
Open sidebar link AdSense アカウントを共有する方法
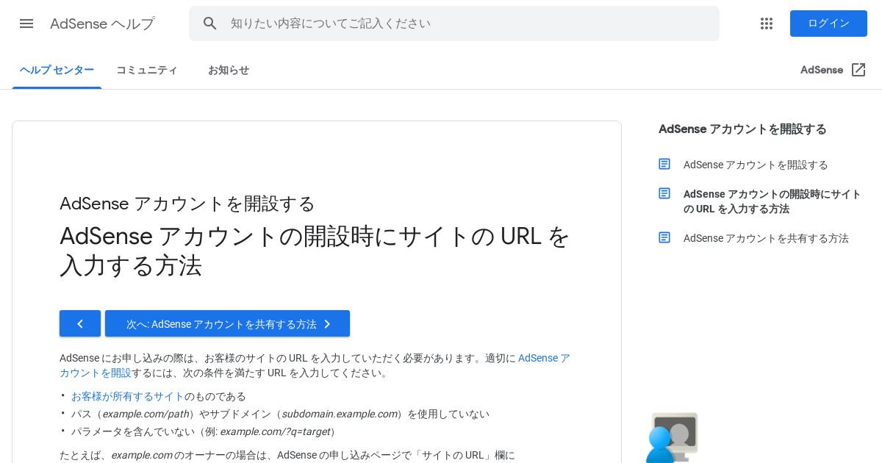click(x=766, y=238)
